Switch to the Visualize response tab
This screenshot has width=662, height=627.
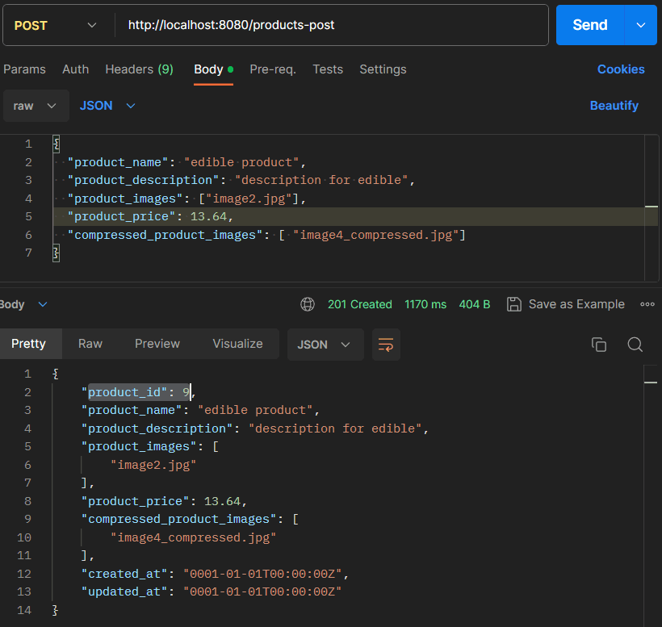pos(237,344)
